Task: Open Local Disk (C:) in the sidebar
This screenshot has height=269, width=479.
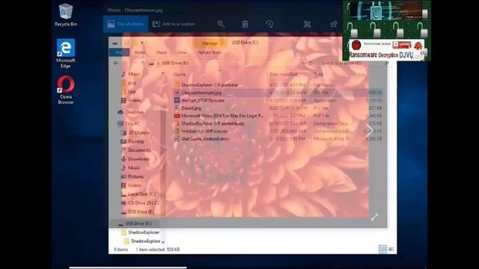Action: click(x=138, y=194)
